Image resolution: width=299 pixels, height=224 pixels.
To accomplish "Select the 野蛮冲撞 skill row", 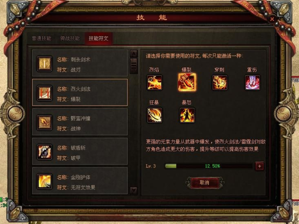I will click(80, 122).
